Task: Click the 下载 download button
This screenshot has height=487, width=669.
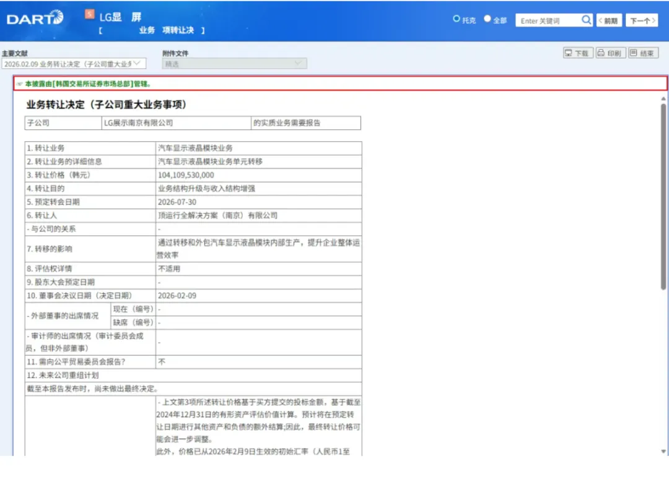Action: 578,53
